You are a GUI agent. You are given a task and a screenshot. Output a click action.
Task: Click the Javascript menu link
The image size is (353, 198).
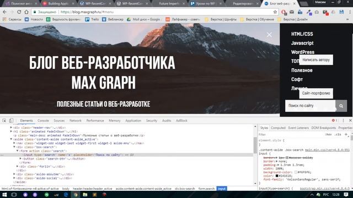pyautogui.click(x=302, y=43)
